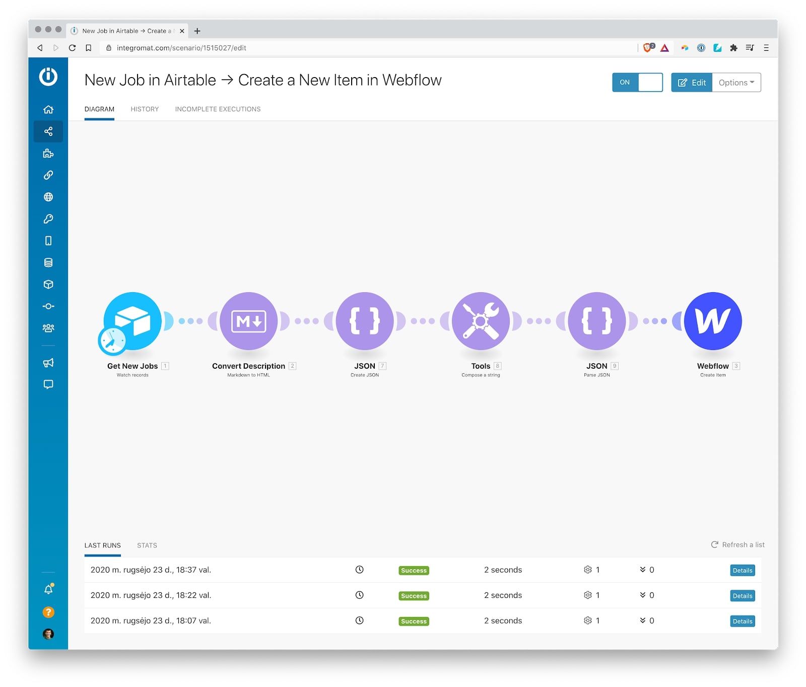Click the Brave rewards triangle icon
Image resolution: width=806 pixels, height=687 pixels.
tap(664, 48)
